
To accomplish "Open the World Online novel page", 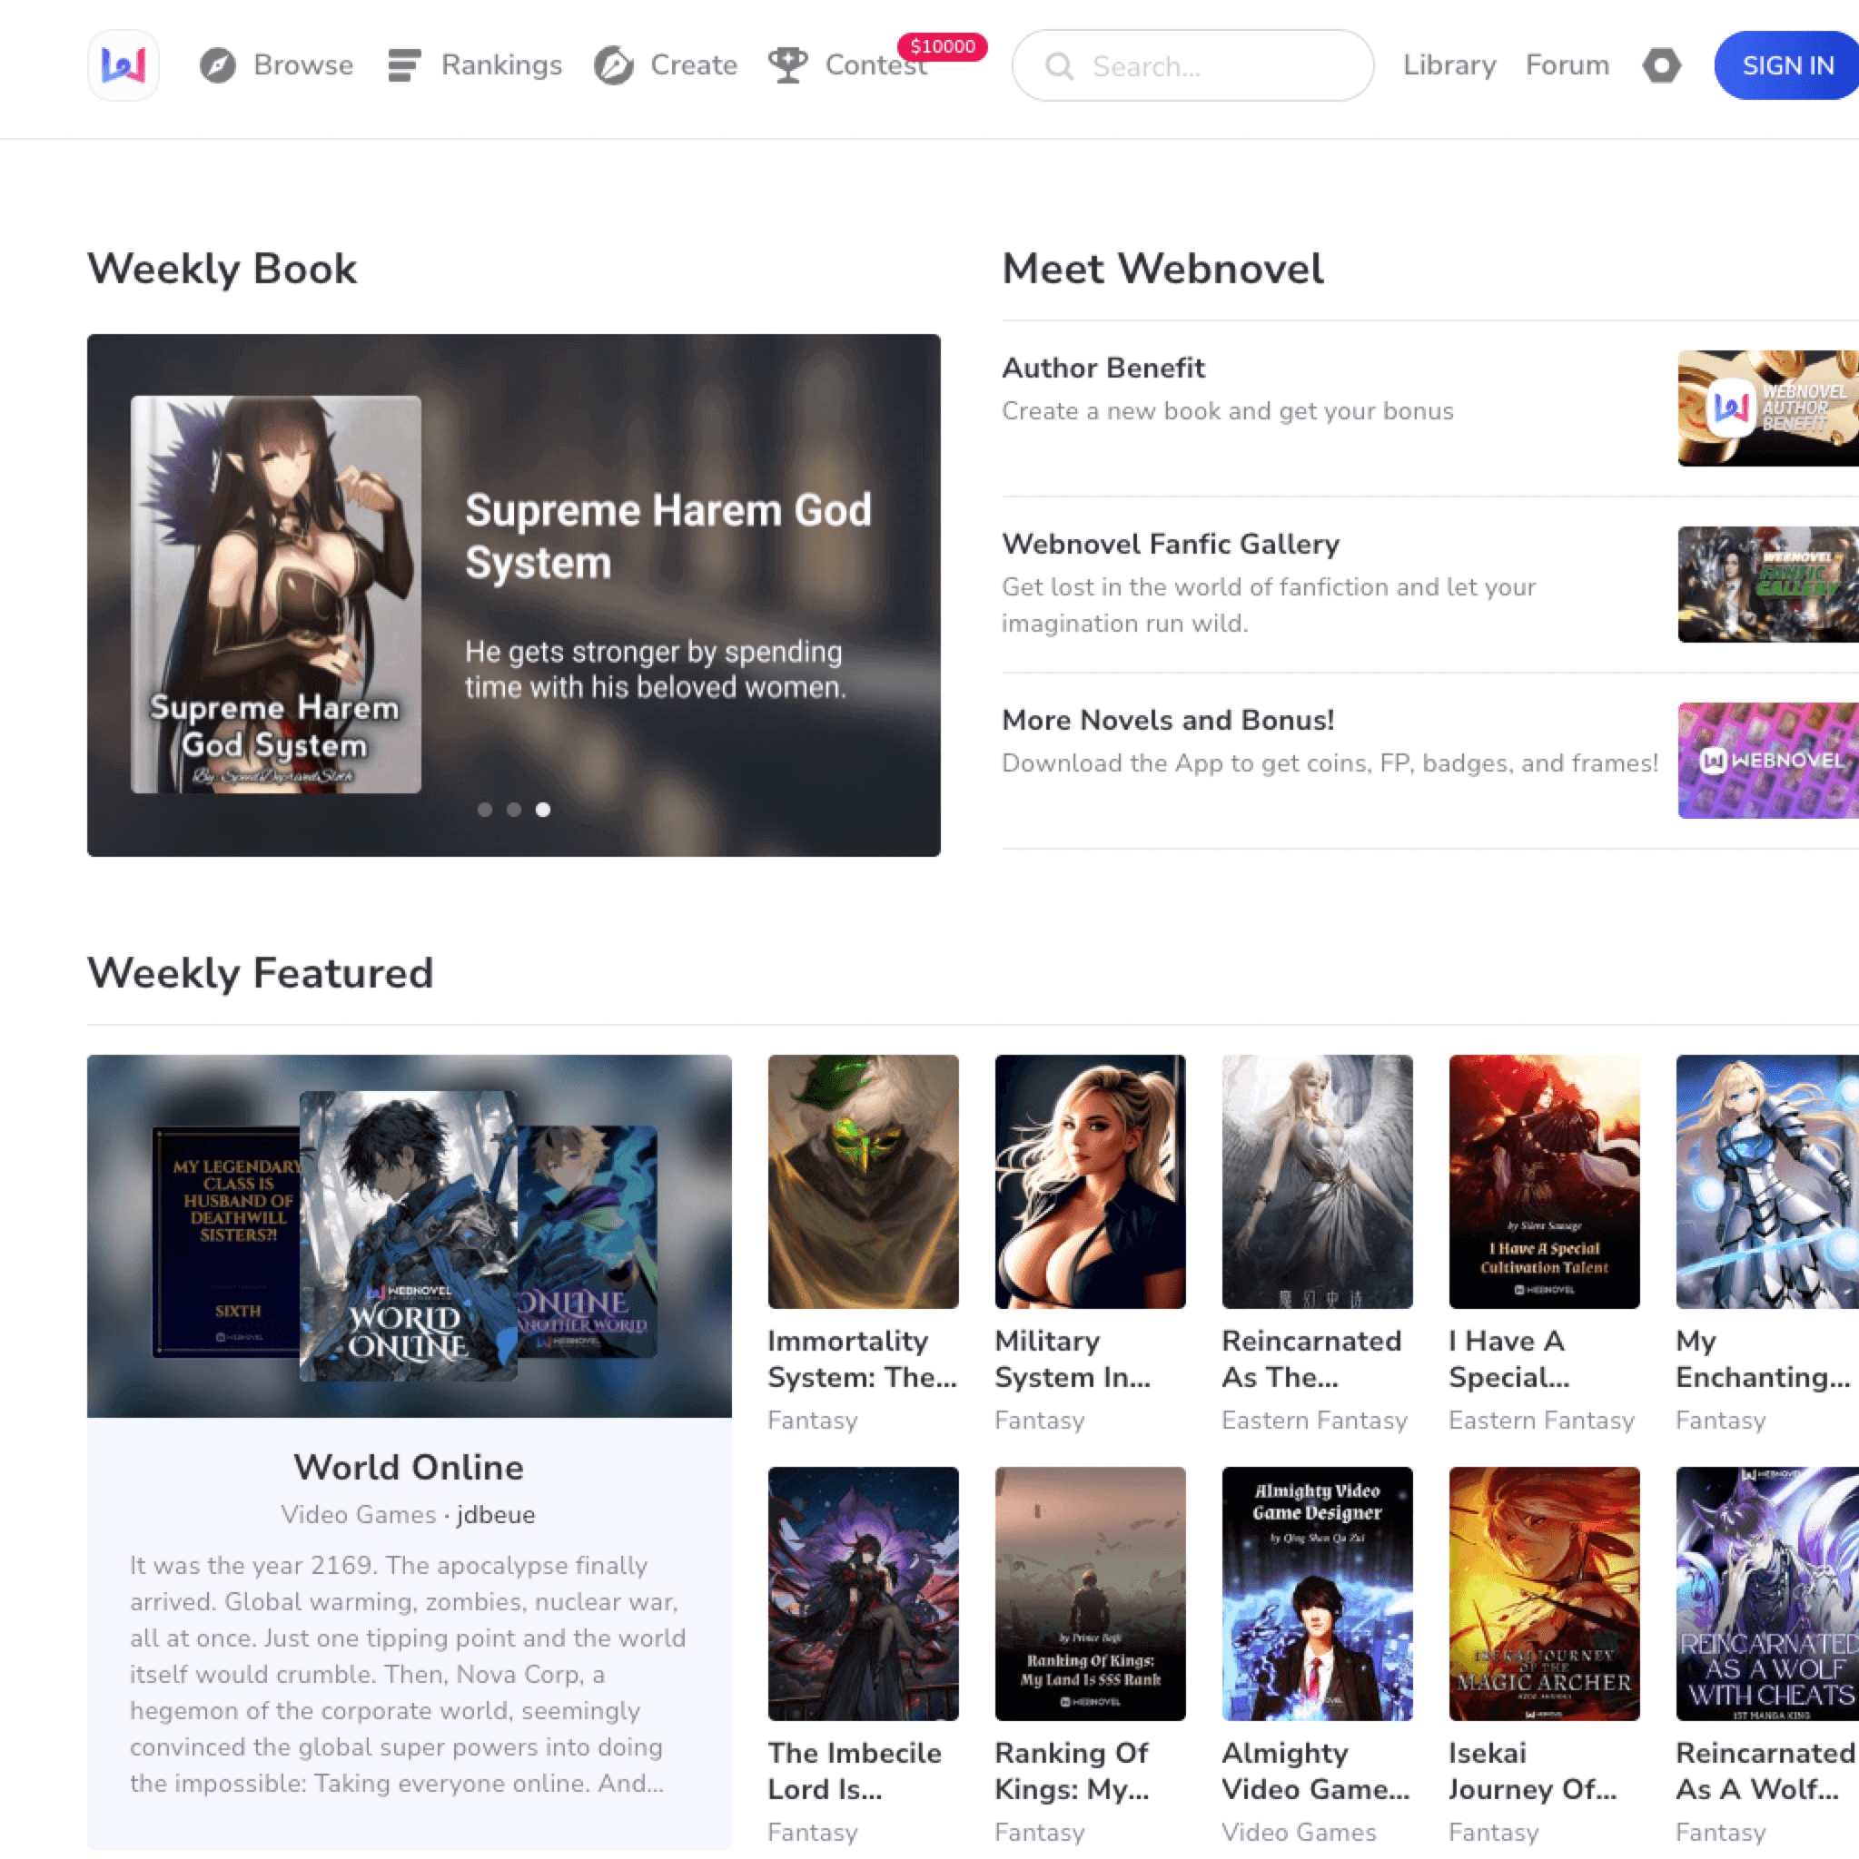I will [408, 1467].
